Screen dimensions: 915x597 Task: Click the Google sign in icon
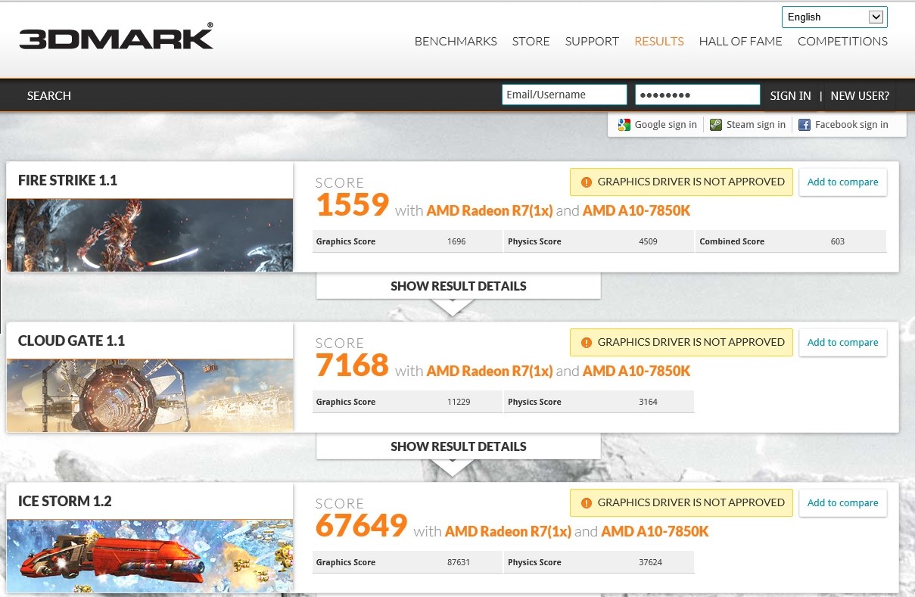coord(624,125)
